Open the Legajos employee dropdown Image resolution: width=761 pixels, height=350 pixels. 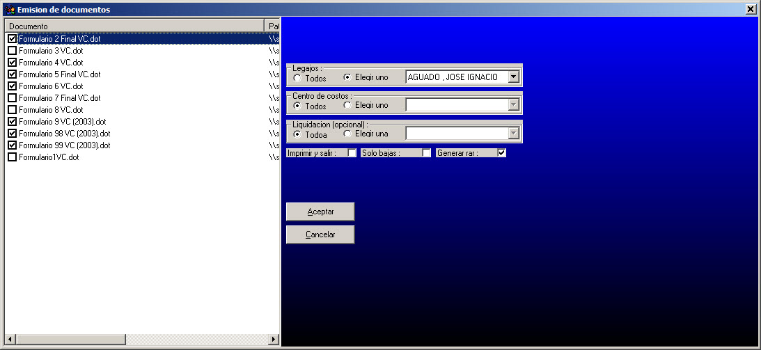coord(514,77)
